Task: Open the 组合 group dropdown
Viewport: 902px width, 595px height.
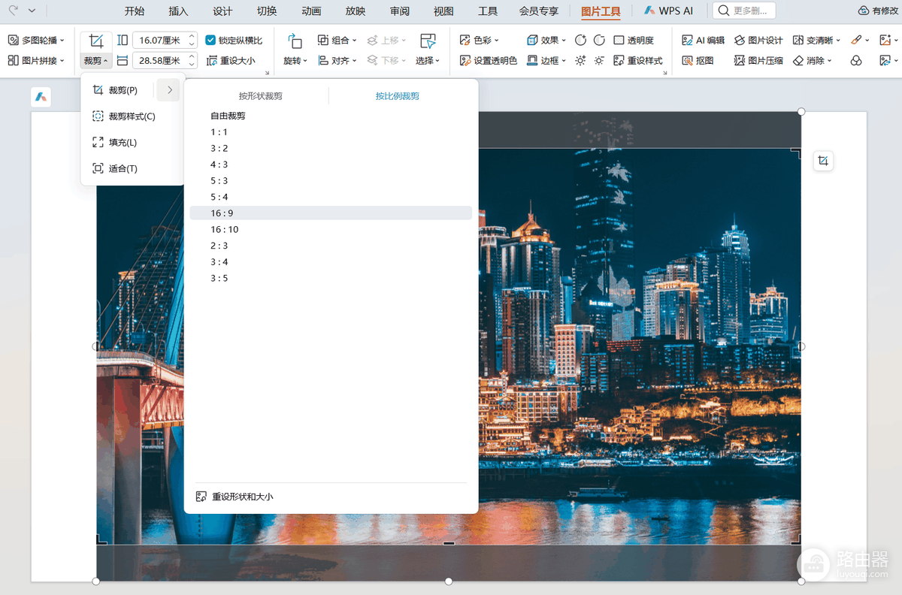Action: click(337, 40)
